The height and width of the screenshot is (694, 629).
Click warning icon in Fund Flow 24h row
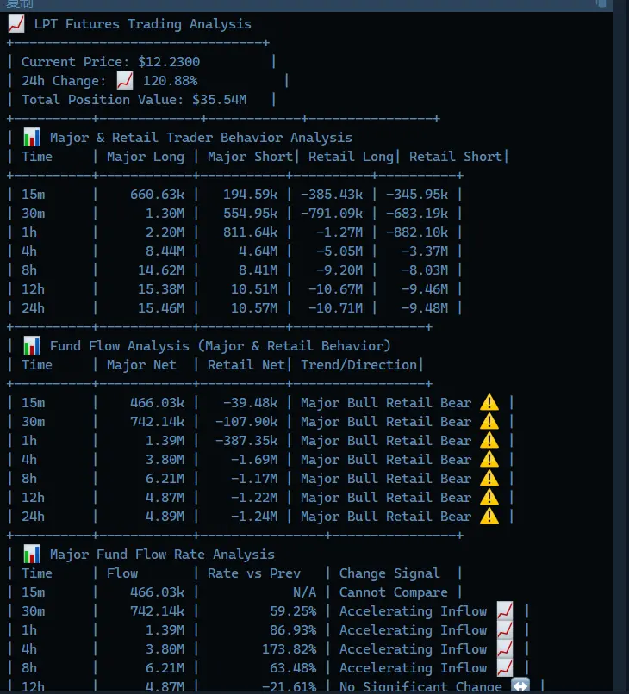[x=489, y=516]
